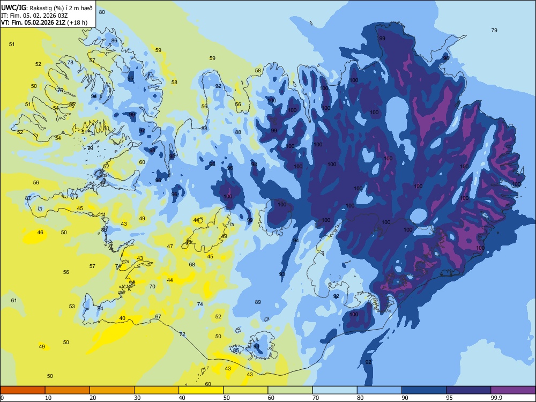Click the 50–60 pale yellow legend swatch
The width and height of the screenshot is (536, 402).
[x=245, y=390]
